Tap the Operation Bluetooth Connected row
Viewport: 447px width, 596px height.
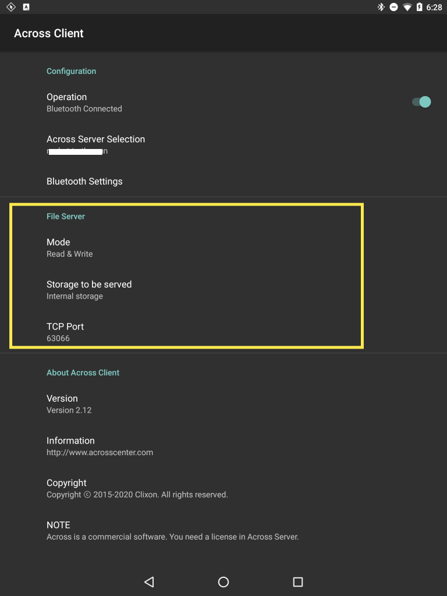[223, 102]
